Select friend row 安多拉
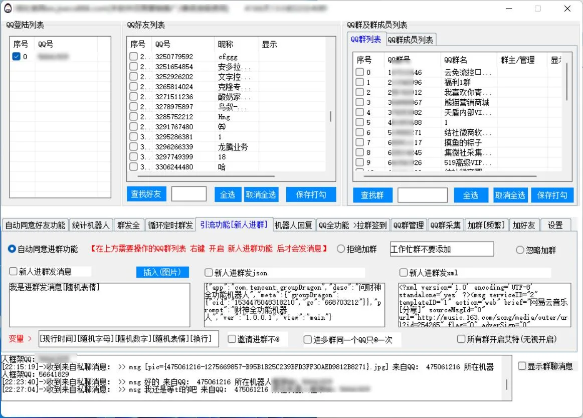 (227, 67)
